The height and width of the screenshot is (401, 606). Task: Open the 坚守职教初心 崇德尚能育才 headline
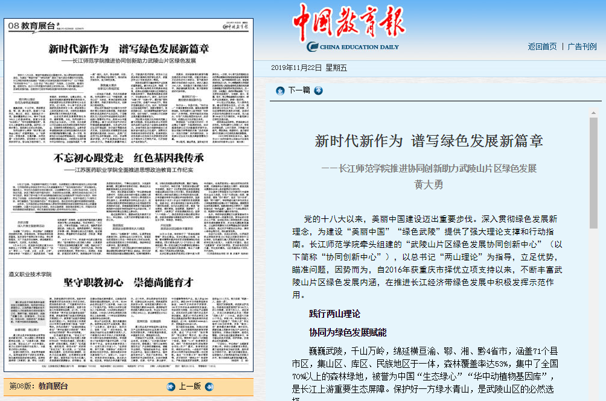129,283
